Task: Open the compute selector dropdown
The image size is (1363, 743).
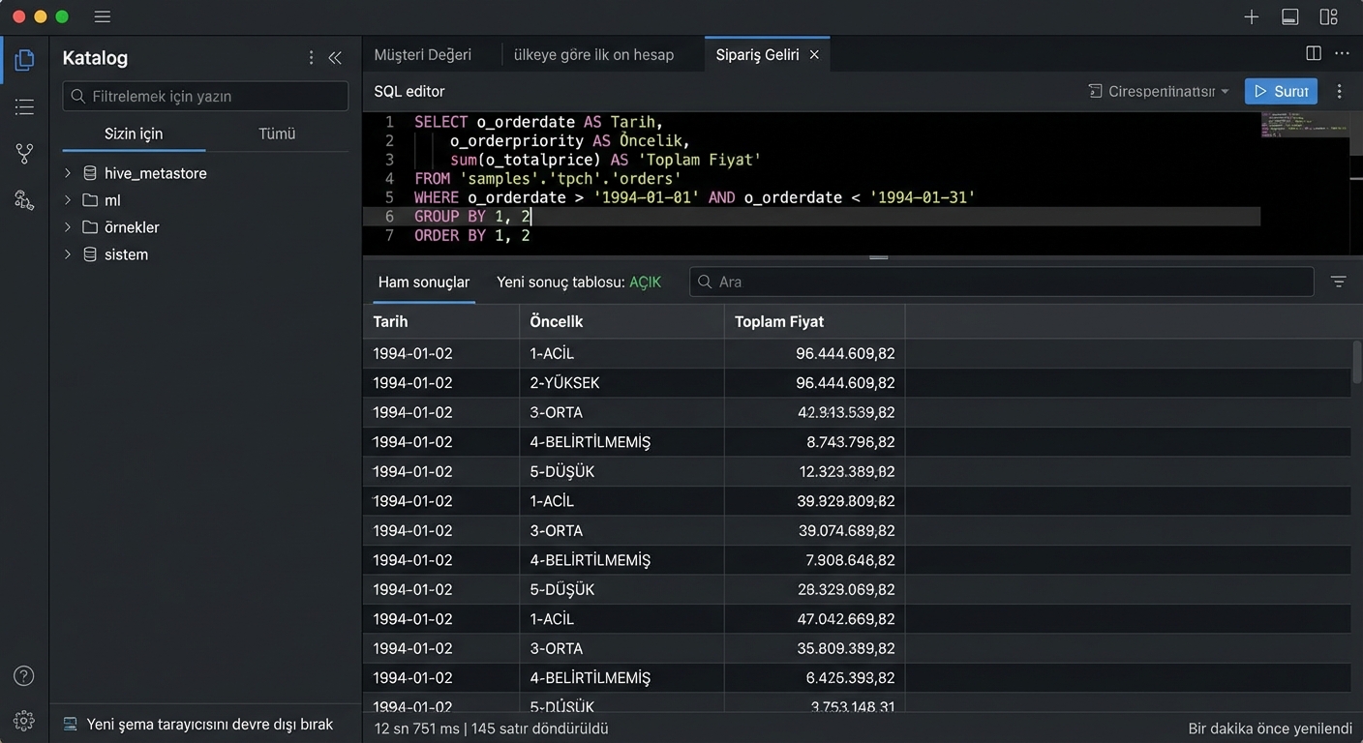Action: pos(1159,91)
